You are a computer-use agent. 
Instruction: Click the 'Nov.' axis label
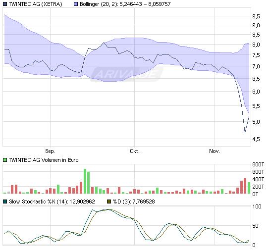pyautogui.click(x=215, y=151)
